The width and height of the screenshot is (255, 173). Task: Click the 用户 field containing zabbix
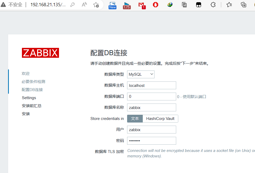[x=152, y=130]
